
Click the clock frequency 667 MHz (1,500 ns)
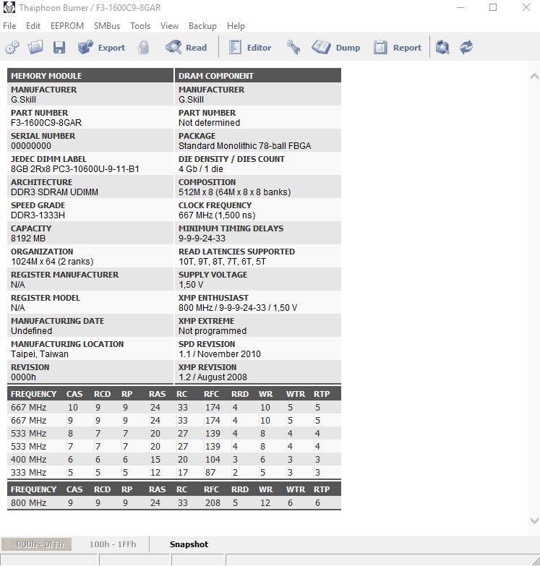pos(217,215)
